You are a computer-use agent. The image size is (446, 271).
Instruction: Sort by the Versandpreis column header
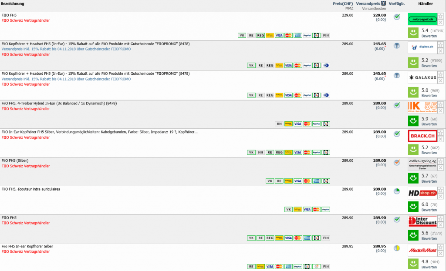pyautogui.click(x=368, y=3)
